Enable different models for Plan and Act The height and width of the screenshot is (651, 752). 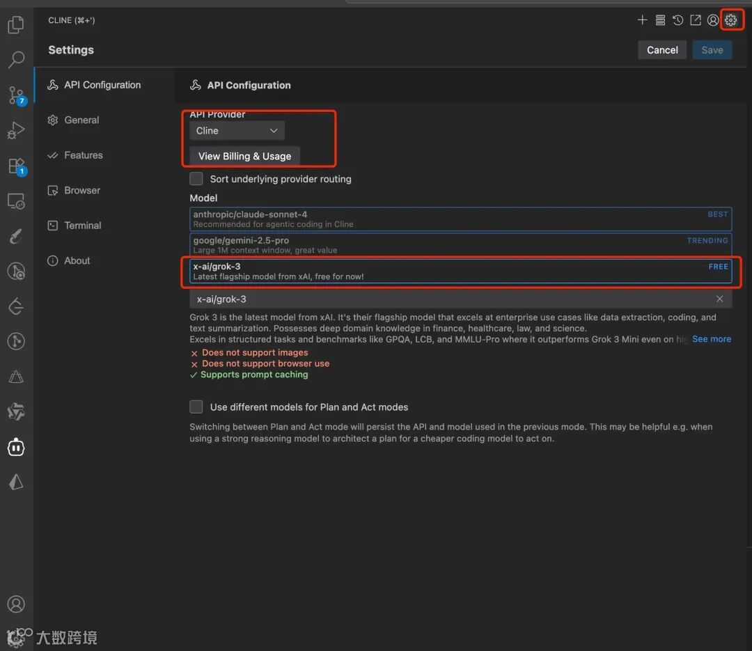pyautogui.click(x=196, y=407)
